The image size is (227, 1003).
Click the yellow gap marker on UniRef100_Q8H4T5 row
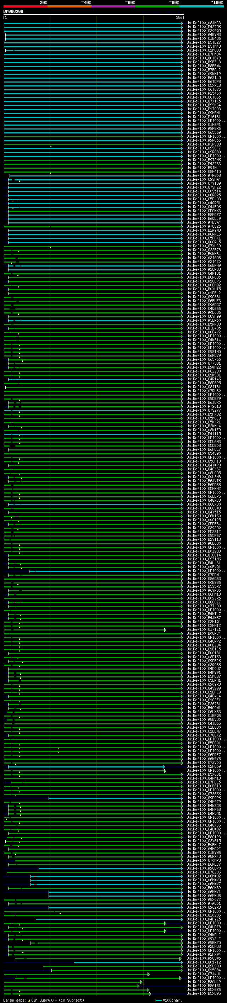tap(50, 173)
